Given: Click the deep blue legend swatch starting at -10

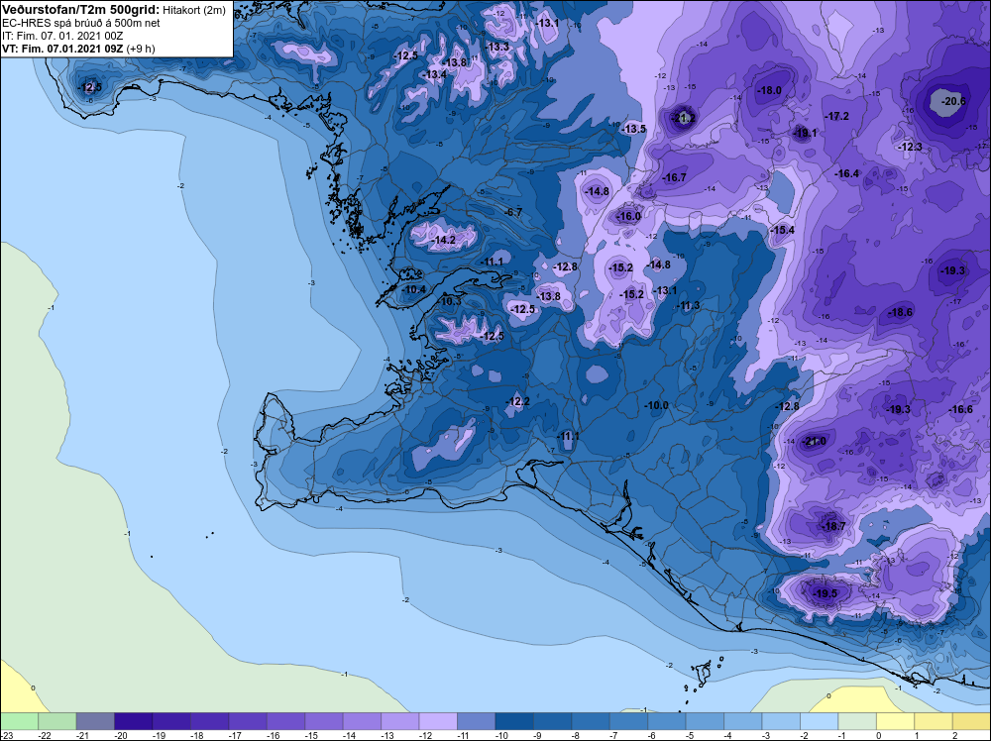Looking at the screenshot, I should coord(514,721).
